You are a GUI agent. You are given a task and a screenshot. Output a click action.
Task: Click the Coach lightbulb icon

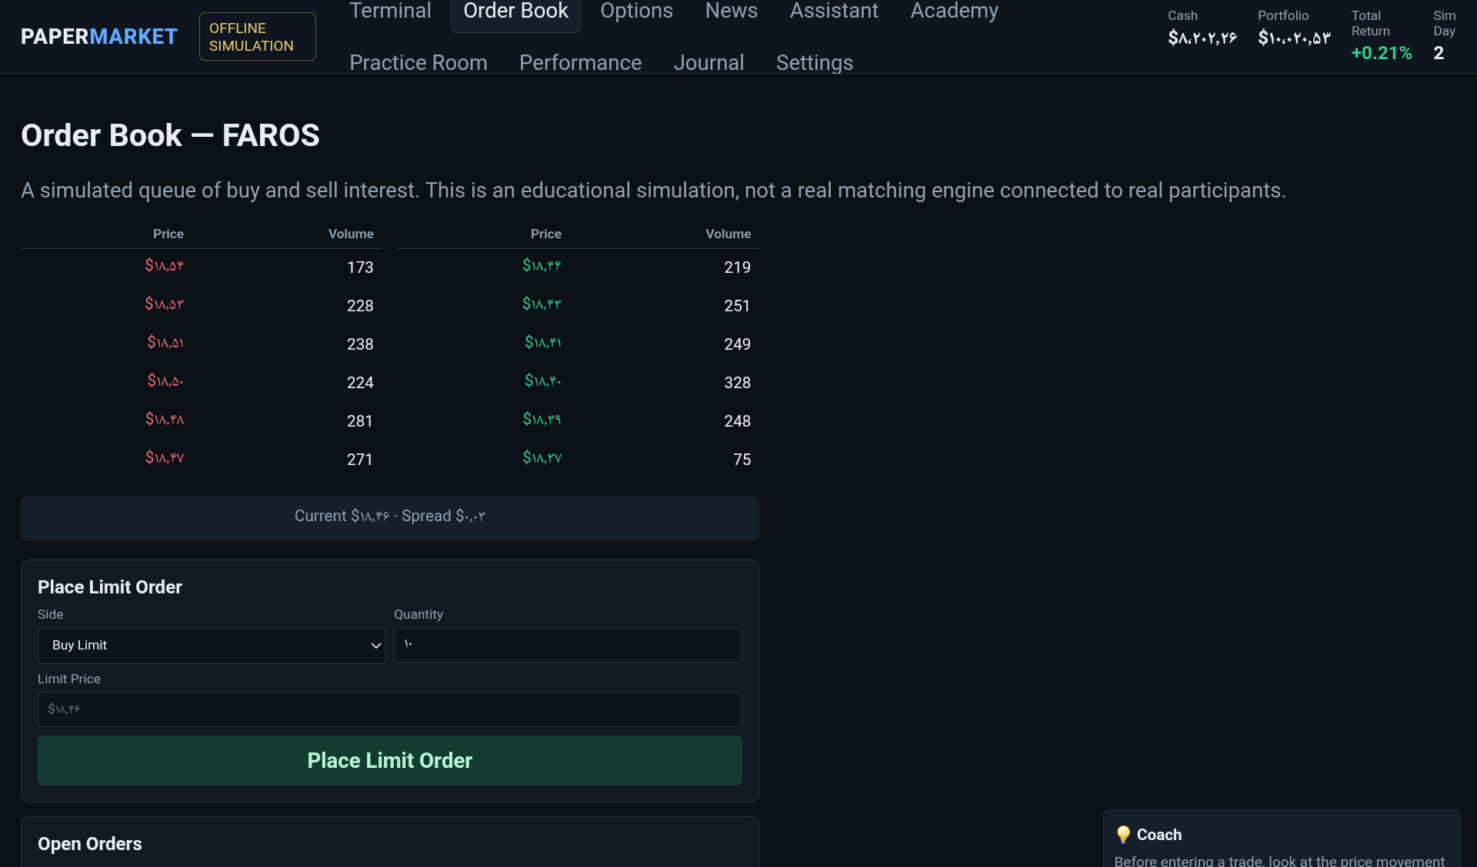click(x=1123, y=835)
